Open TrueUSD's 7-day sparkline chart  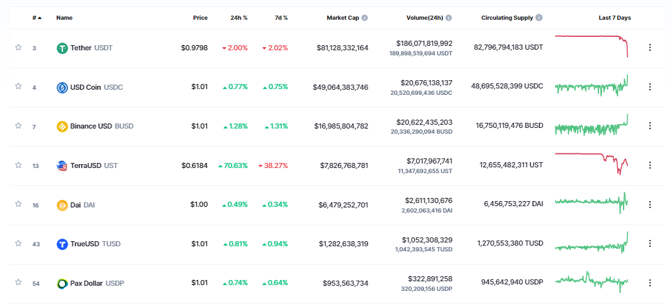click(591, 242)
